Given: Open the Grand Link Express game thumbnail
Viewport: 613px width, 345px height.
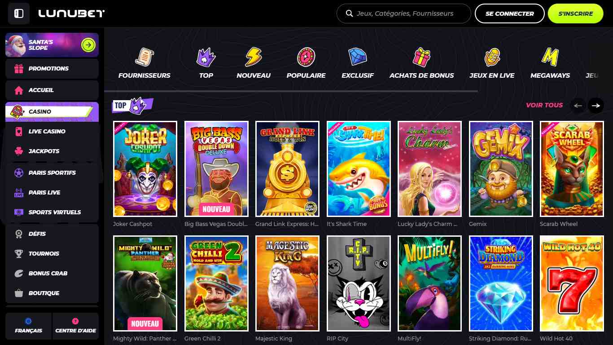Looking at the screenshot, I should click(287, 169).
